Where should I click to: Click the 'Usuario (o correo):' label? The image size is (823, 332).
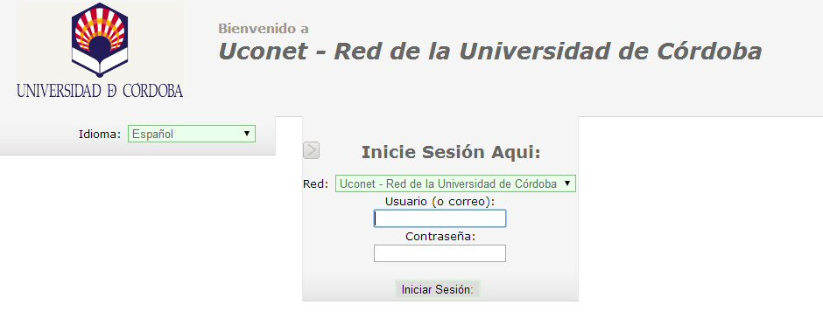tap(440, 201)
